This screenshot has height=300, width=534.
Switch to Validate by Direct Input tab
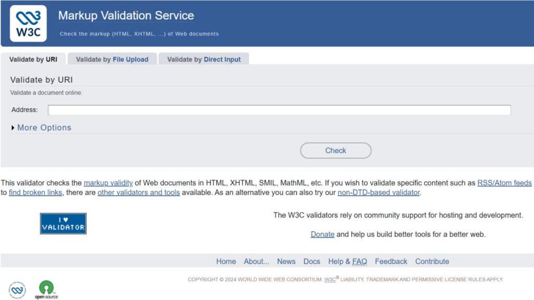point(204,59)
